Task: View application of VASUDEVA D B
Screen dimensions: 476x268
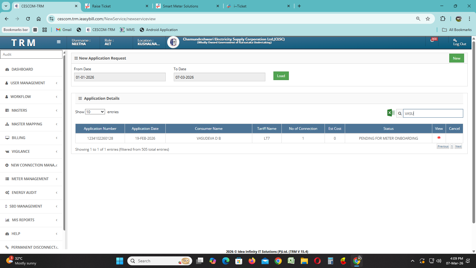Action: point(439,138)
